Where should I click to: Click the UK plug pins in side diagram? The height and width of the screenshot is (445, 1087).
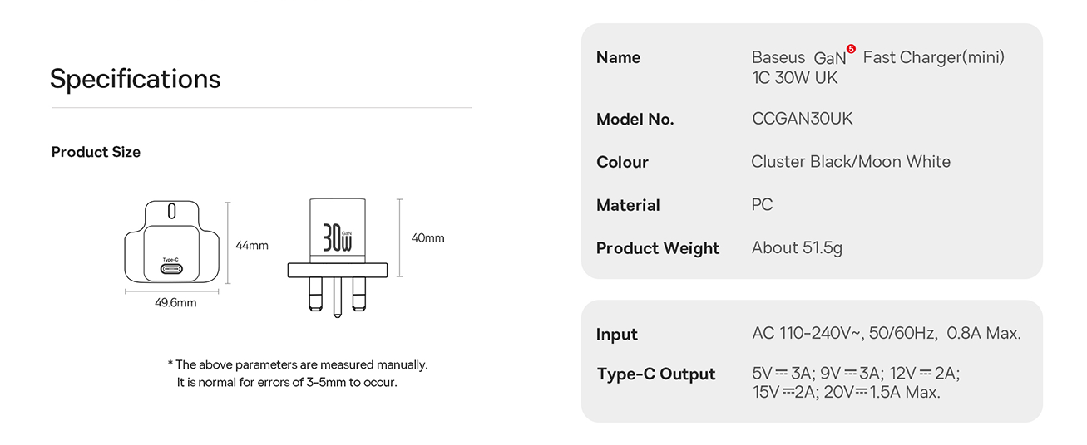click(337, 296)
